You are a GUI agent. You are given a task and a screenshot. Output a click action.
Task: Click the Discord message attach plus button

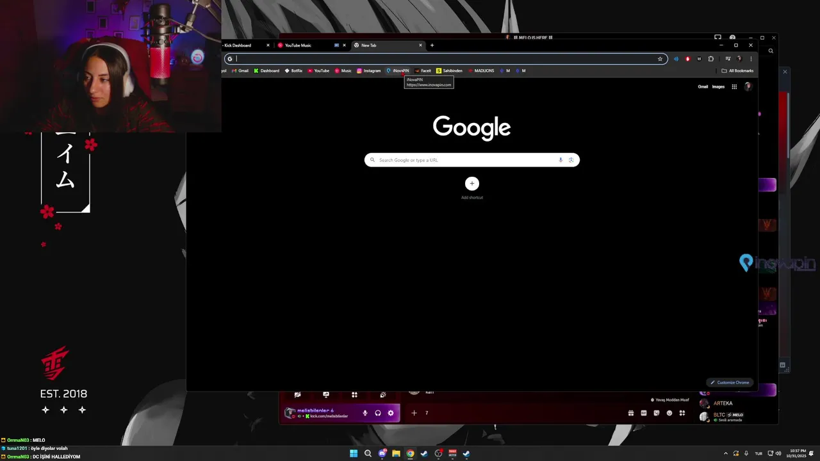coord(414,413)
